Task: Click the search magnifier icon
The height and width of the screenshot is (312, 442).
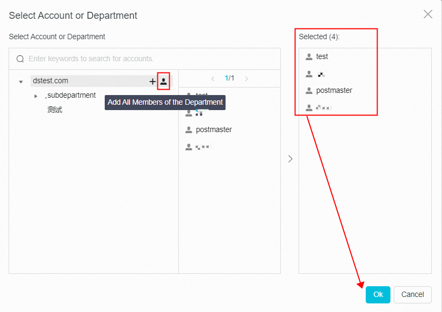Action: 20,59
